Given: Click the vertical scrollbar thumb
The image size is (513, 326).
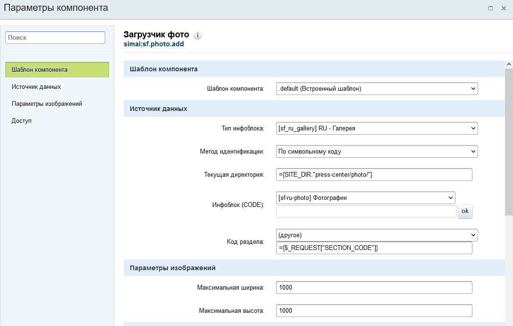Looking at the screenshot, I should pyautogui.click(x=509, y=142).
